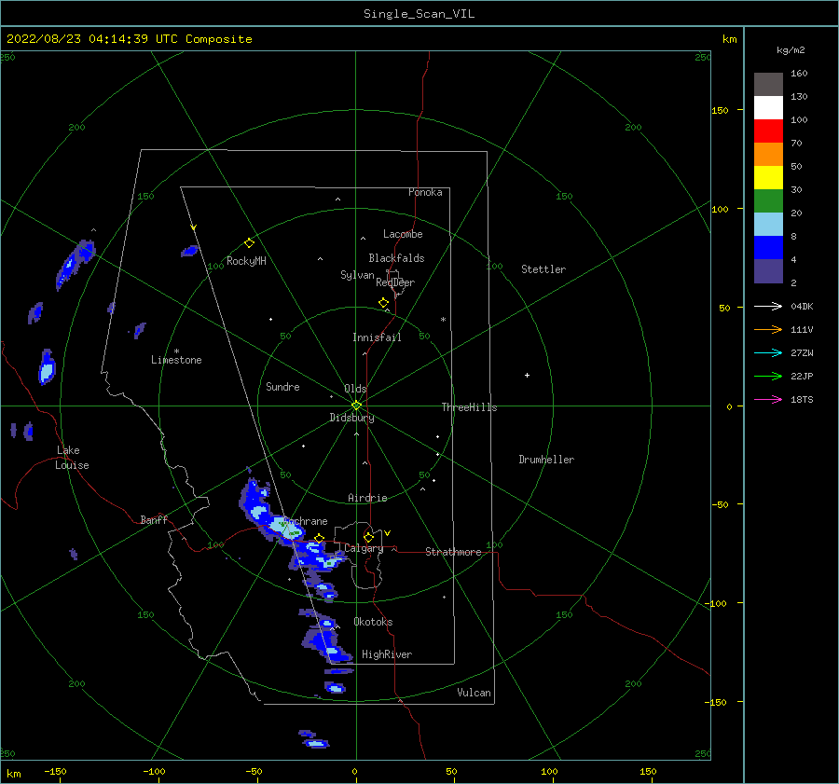
Task: Select the orange 111V arrow legend icon
Action: 768,330
